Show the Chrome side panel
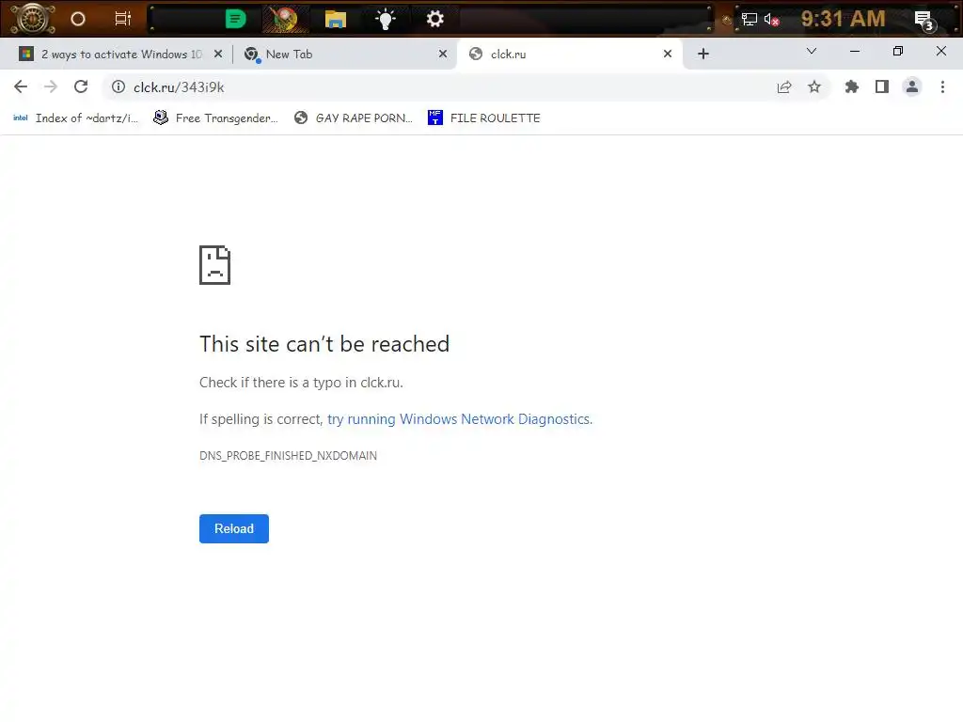Screen dimensions: 963x722 tap(882, 87)
